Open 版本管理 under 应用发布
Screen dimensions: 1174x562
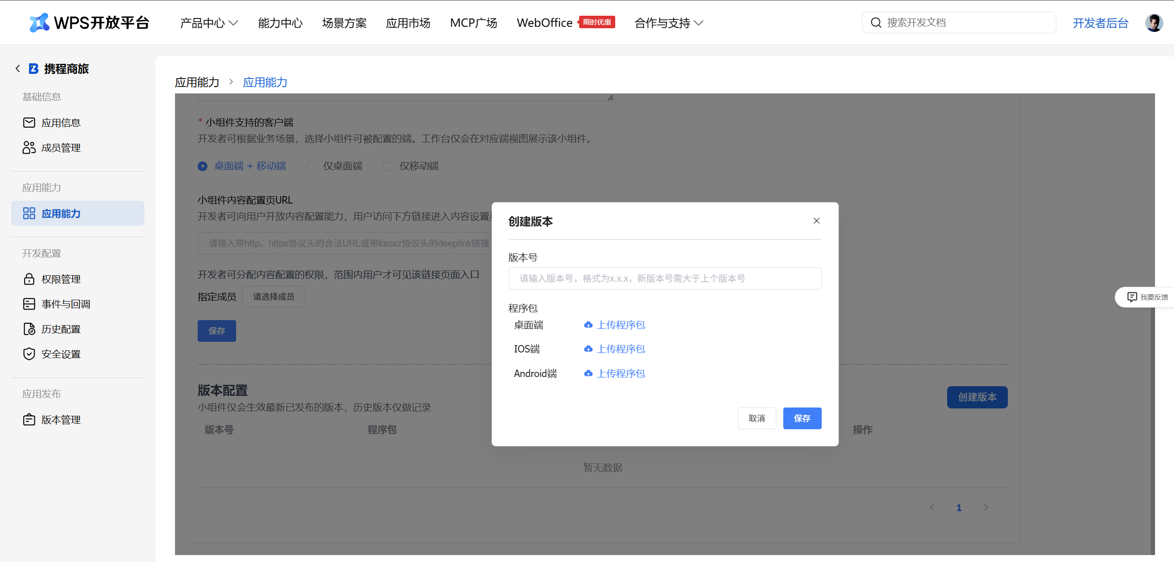tap(62, 420)
